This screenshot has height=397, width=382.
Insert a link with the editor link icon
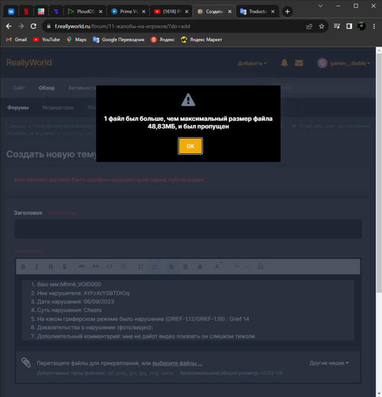pos(81,267)
